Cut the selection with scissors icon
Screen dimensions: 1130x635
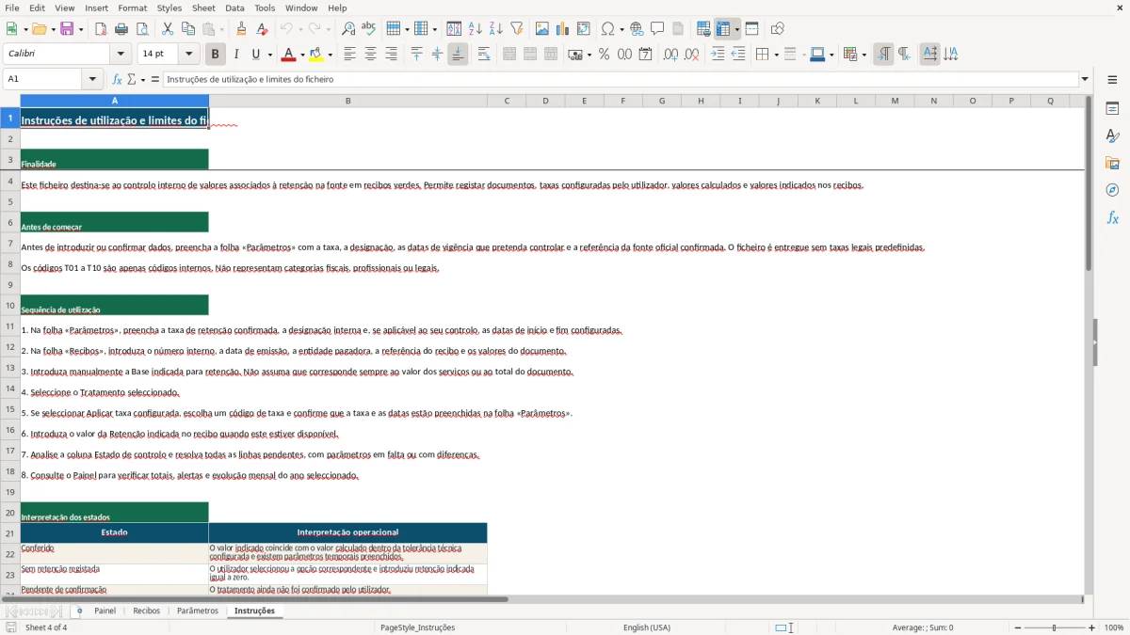pos(168,29)
